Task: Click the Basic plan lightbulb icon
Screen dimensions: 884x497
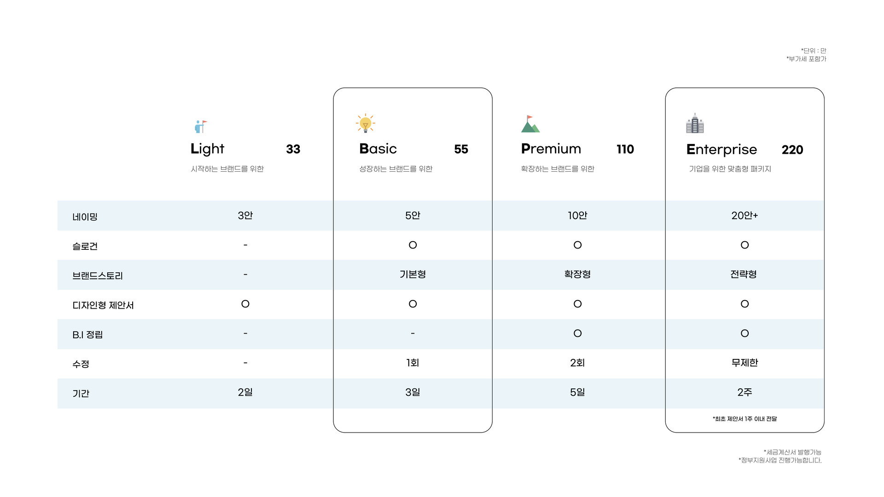Action: pyautogui.click(x=366, y=123)
